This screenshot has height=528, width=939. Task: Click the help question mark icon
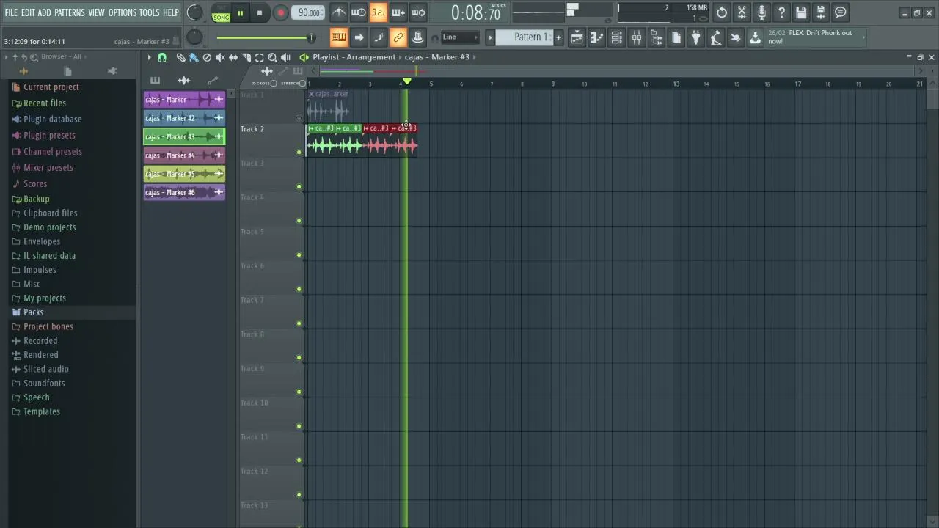coord(781,12)
